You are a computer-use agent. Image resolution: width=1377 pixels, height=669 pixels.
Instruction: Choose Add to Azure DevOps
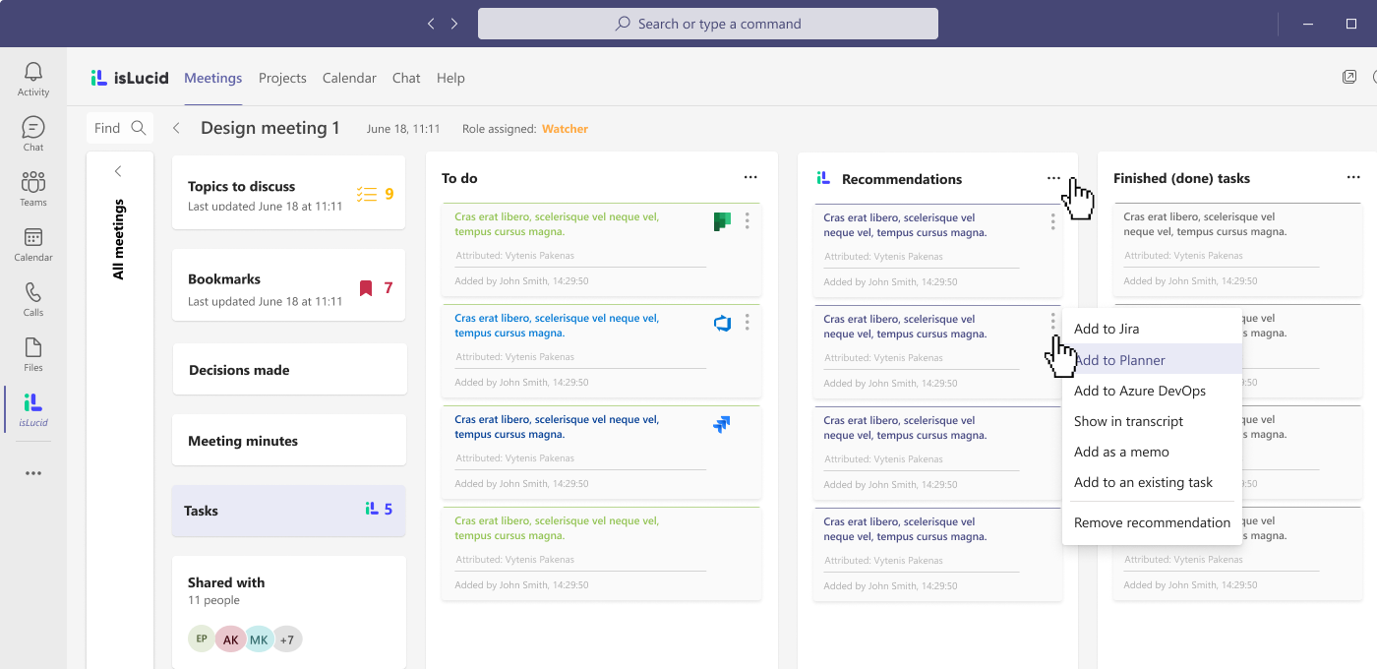pos(1152,391)
